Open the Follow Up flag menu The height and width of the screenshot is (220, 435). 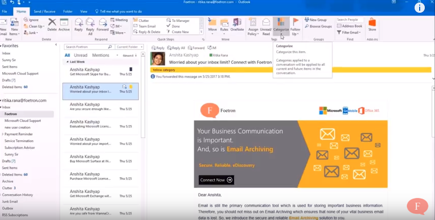tap(296, 27)
